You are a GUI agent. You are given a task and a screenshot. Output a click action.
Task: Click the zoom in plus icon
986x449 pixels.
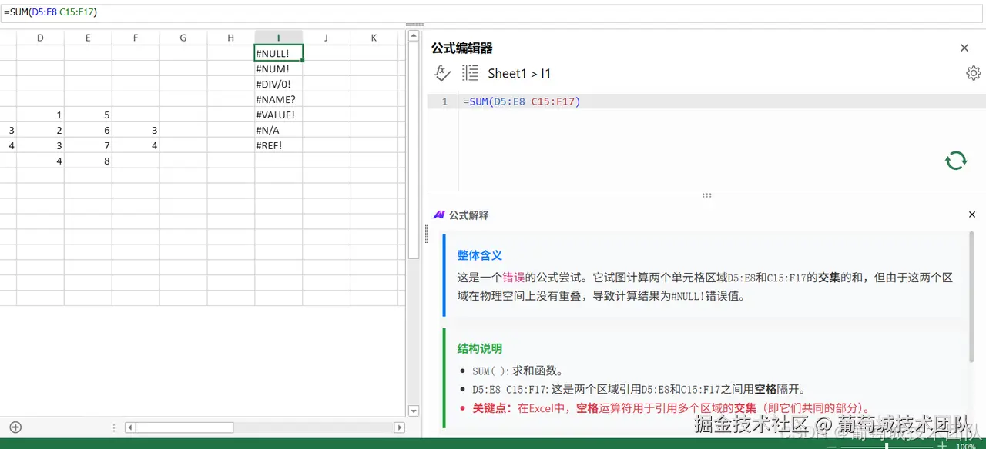942,445
